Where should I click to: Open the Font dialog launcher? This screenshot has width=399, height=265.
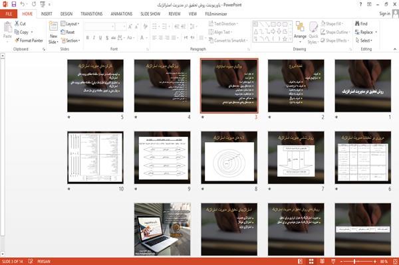click(148, 49)
